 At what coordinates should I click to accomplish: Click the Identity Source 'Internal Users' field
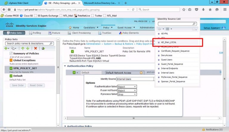135,79
